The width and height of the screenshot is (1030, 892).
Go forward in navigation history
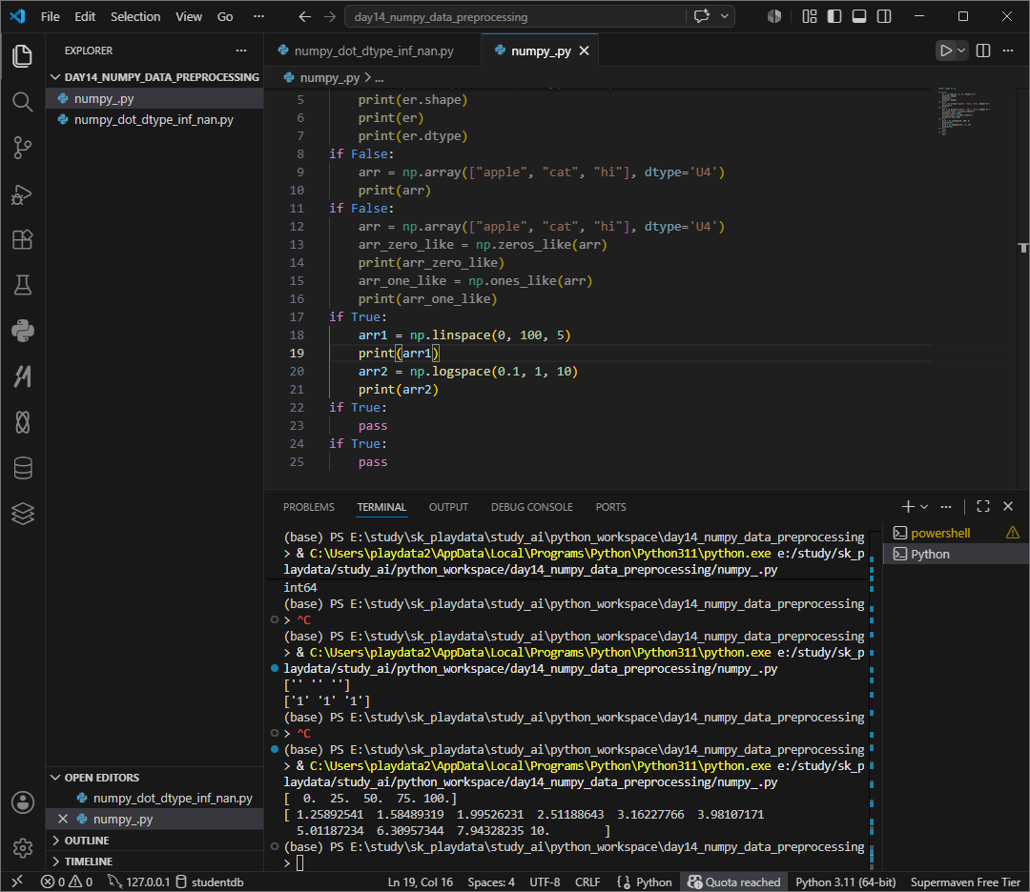click(x=330, y=16)
